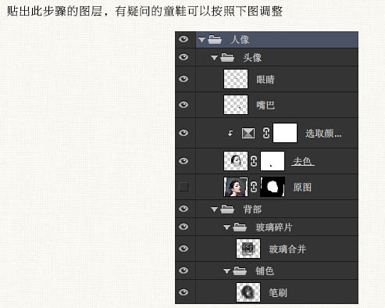Click the 铺色 group folder icon
385x308 pixels.
tap(240, 270)
